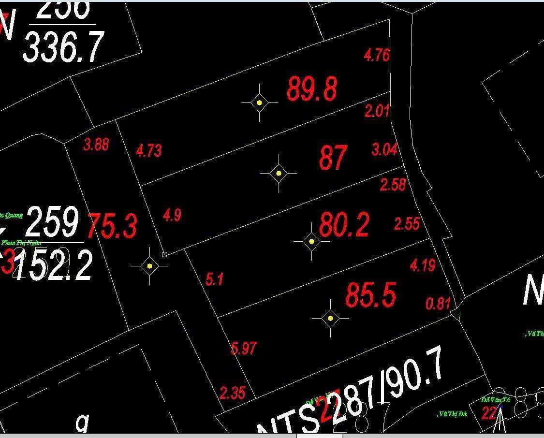Click the small circle node near dimension 4.9
Image resolution: width=544 pixels, height=438 pixels.
tap(164, 254)
